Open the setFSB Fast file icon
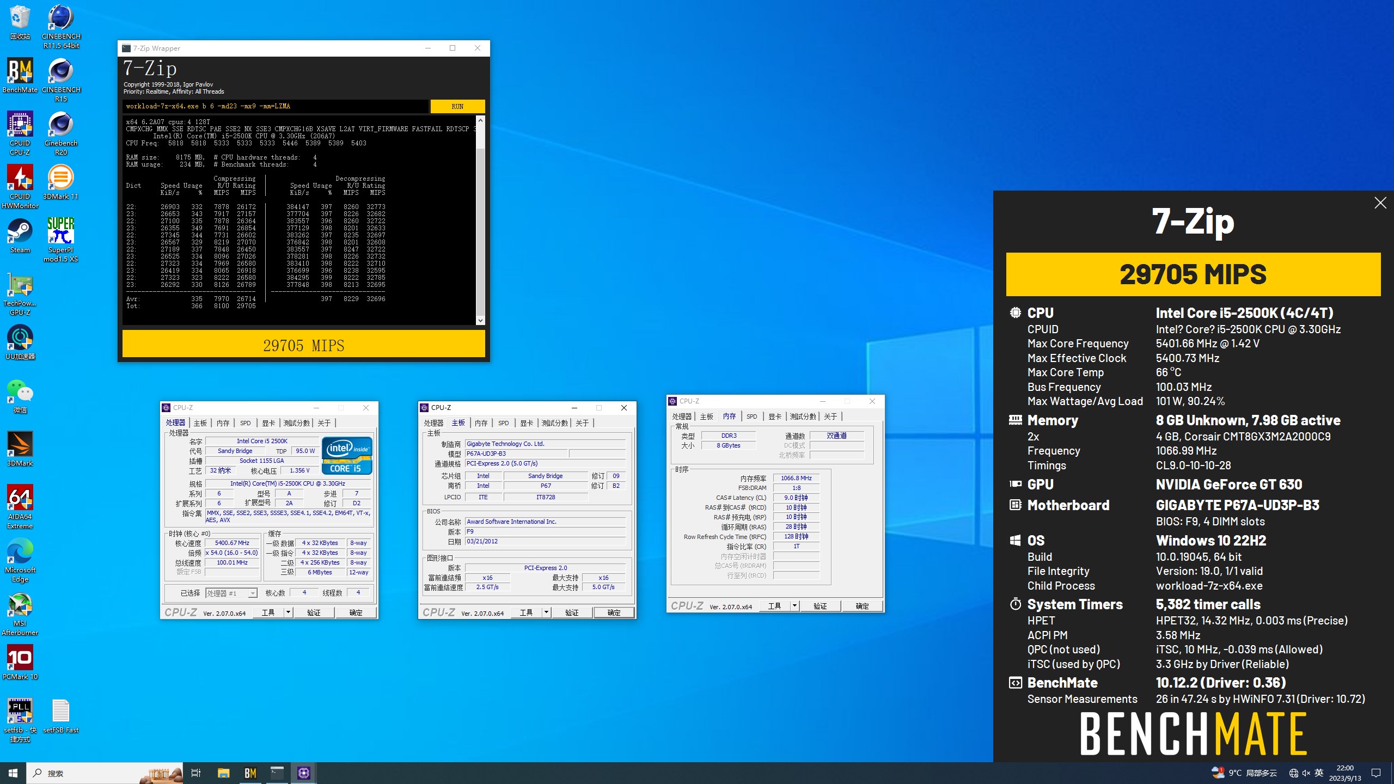Screen dimensions: 1394x784 point(61,716)
